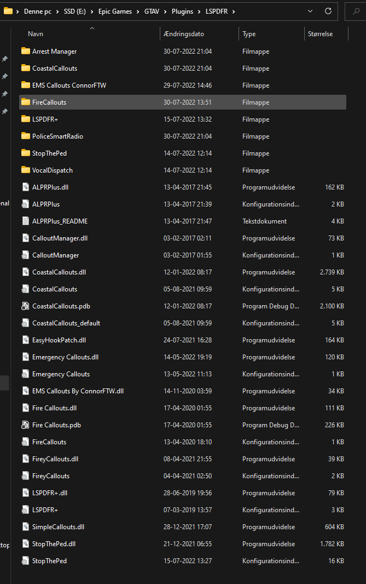Click the 1.782 KB size value
This screenshot has width=366, height=584.
pyautogui.click(x=332, y=544)
